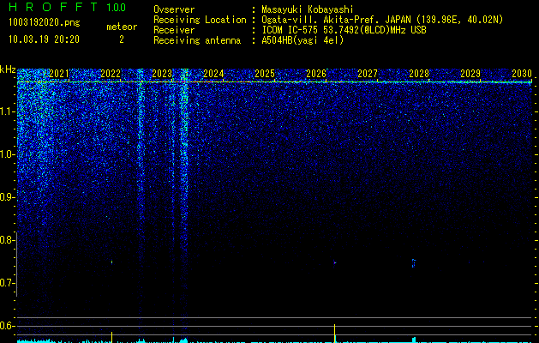The width and height of the screenshot is (539, 343).
Task: Click the timestamp 10.03.19 20:20
Action: (44, 39)
